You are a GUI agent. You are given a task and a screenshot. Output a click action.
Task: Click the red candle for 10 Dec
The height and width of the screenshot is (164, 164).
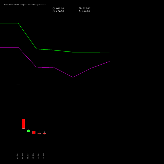[34, 133]
